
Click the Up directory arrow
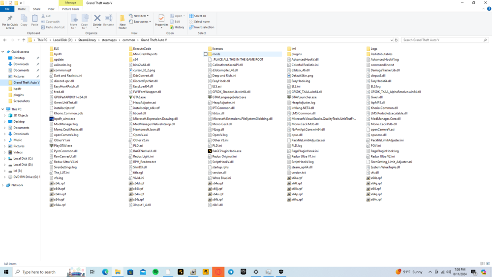pyautogui.click(x=24, y=40)
